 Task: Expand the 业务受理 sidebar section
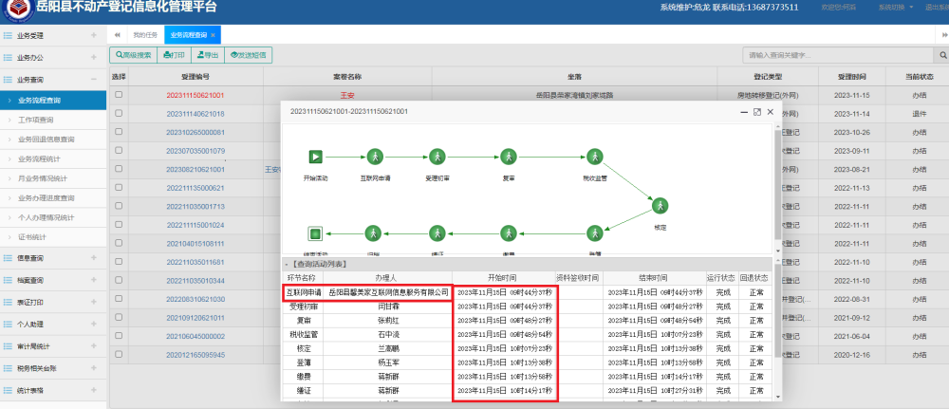(93, 36)
